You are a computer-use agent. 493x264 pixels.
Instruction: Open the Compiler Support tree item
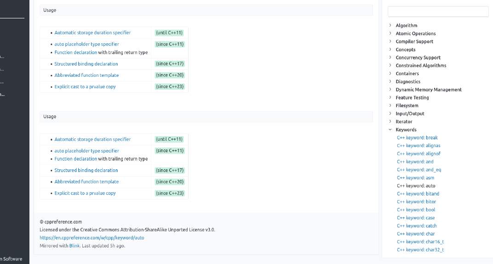pos(414,41)
